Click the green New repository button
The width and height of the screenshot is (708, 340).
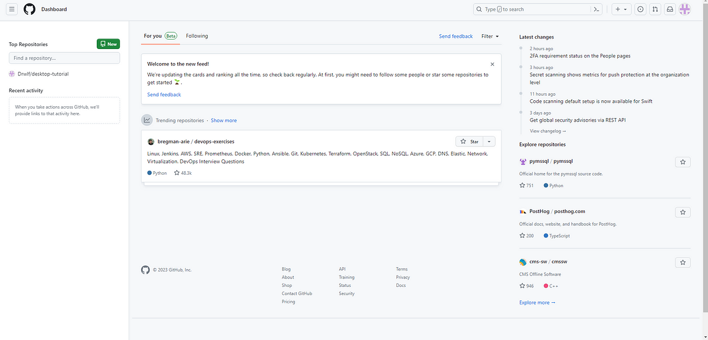(x=108, y=44)
